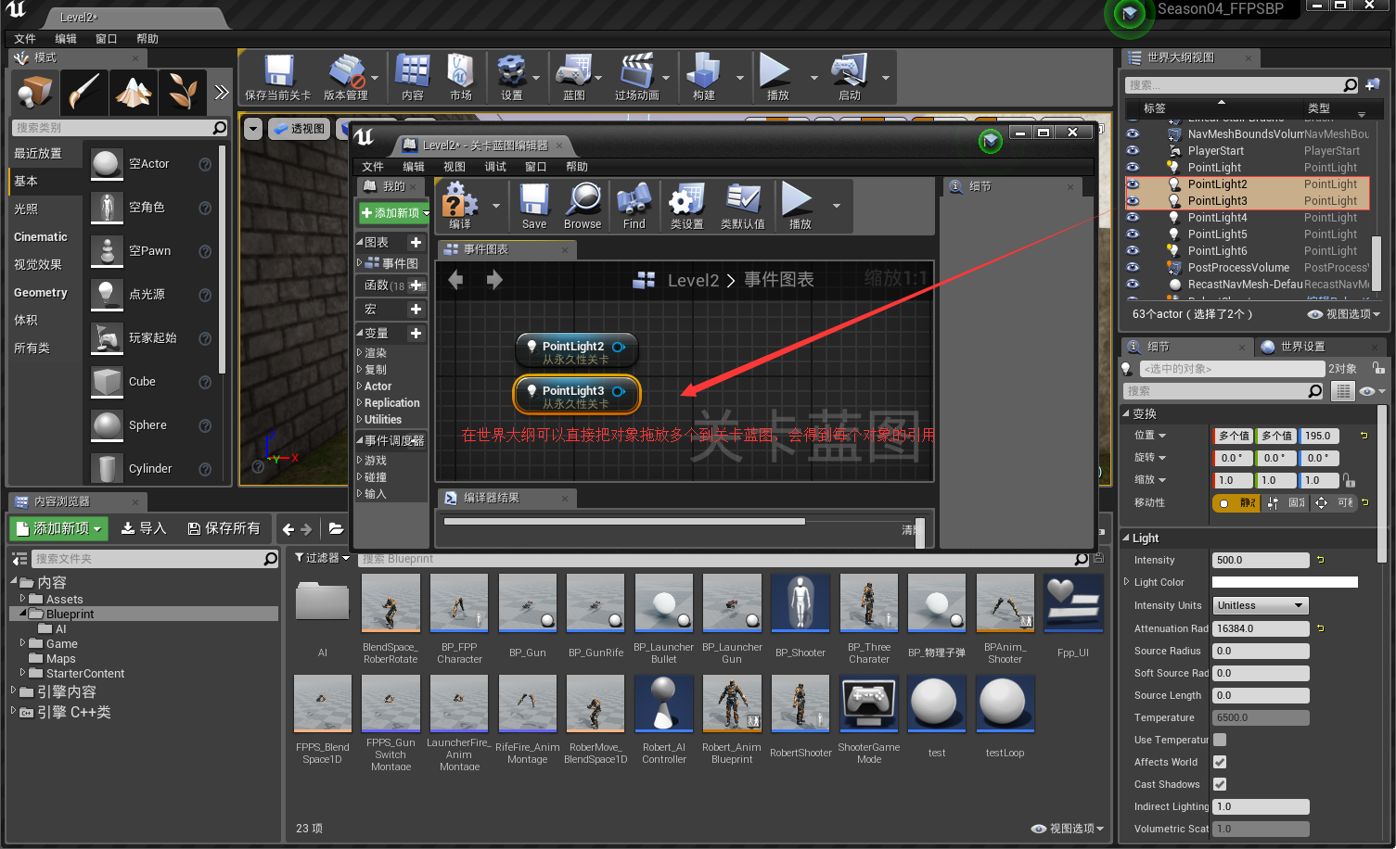Select Place mode icon in Modes panel

[36, 92]
